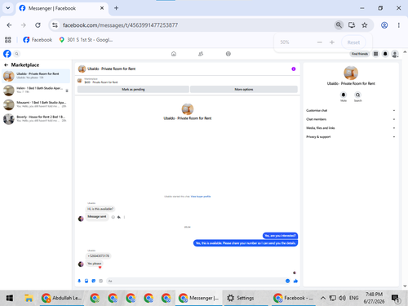408x306 pixels.
Task: Expand the Privacy & support section
Action: (x=350, y=137)
